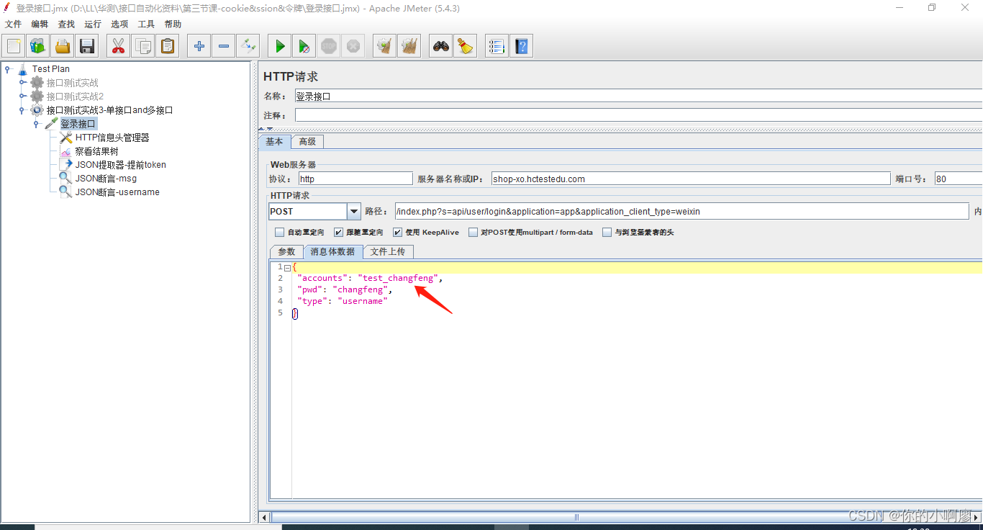The image size is (983, 530).
Task: Click the Paste clipboard icon
Action: pos(168,46)
